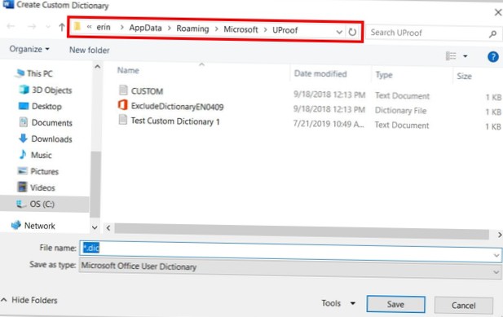The width and height of the screenshot is (503, 317).
Task: Click the ExcludeDictionaryEN0409 Office icon
Action: (x=122, y=104)
